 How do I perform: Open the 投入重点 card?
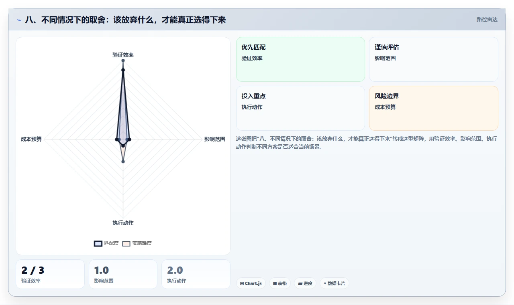click(300, 108)
